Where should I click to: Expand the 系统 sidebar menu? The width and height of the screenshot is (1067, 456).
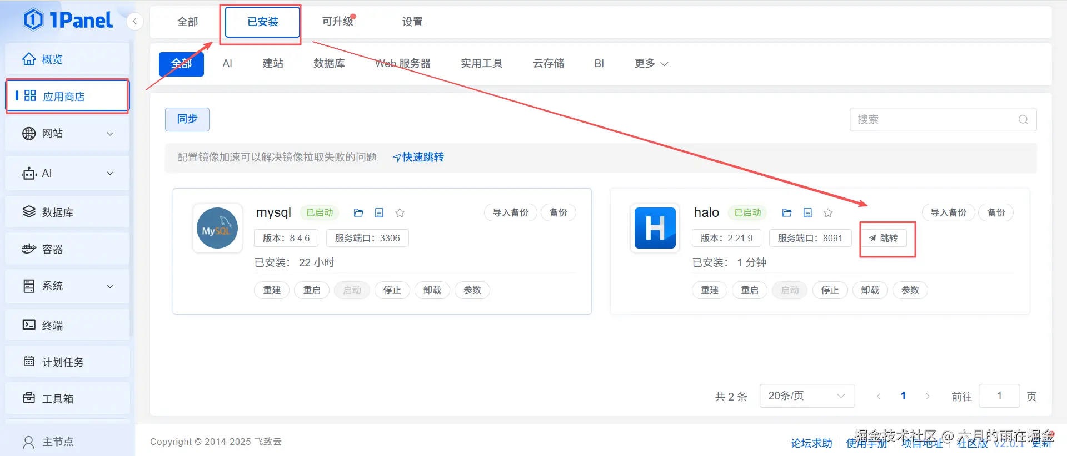click(67, 286)
